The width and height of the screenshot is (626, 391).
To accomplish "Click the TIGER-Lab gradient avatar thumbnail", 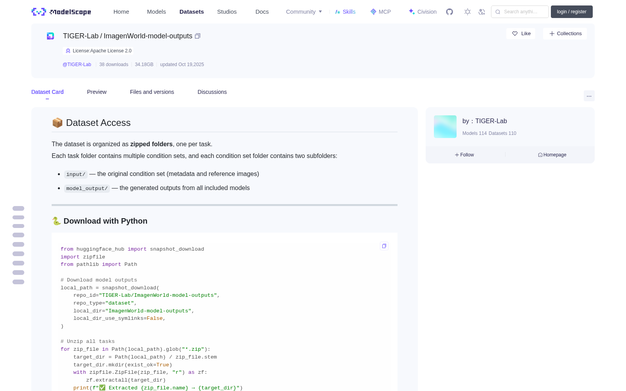I will tap(445, 127).
